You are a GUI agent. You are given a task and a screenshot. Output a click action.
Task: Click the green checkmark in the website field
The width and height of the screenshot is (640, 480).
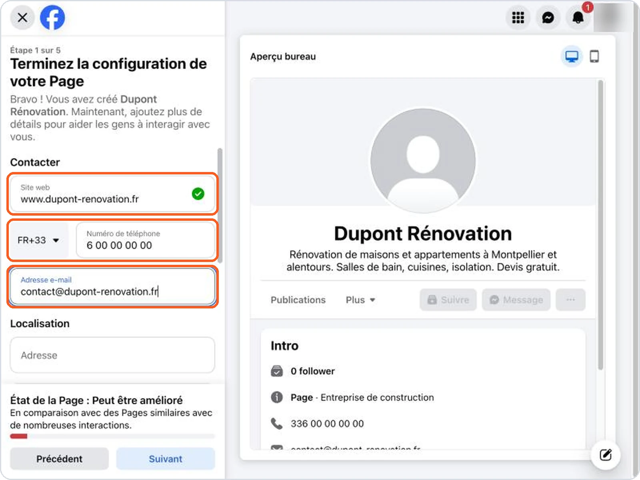coord(198,194)
